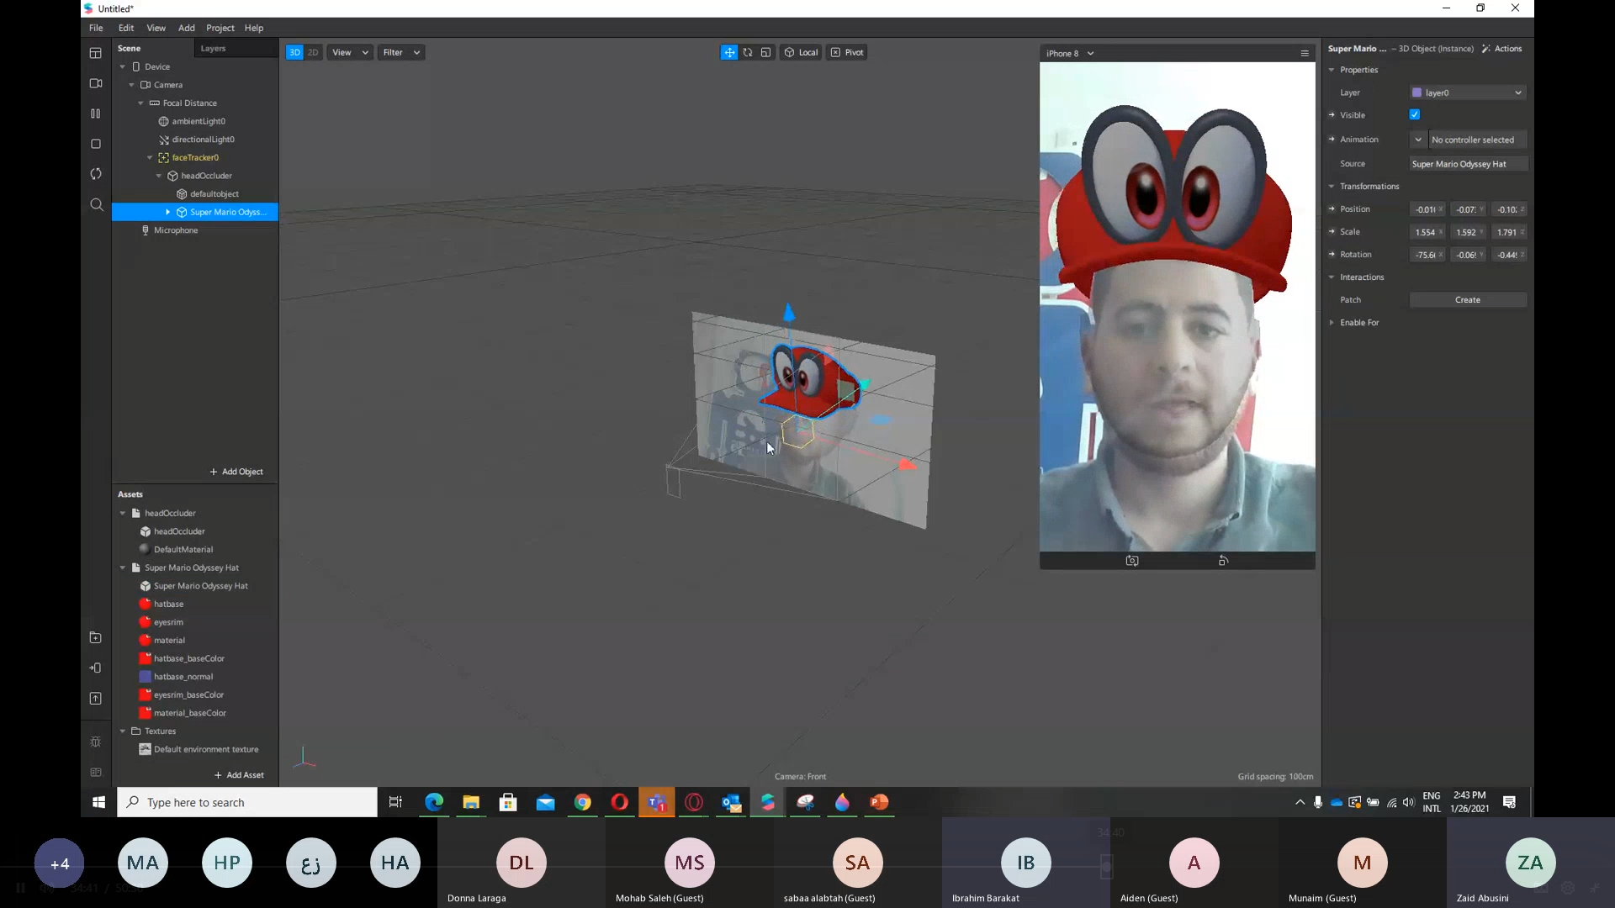The image size is (1615, 908).
Task: Take a snapshot from simulator preview
Action: pyautogui.click(x=1132, y=561)
